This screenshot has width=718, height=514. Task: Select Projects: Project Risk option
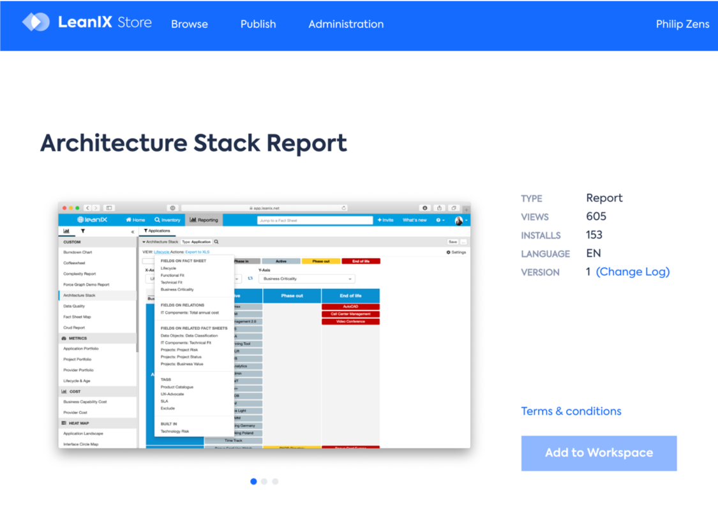179,349
